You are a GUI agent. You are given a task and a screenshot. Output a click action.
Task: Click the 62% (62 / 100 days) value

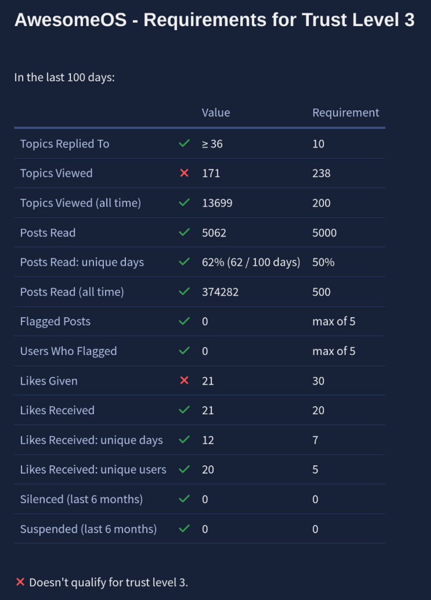251,262
